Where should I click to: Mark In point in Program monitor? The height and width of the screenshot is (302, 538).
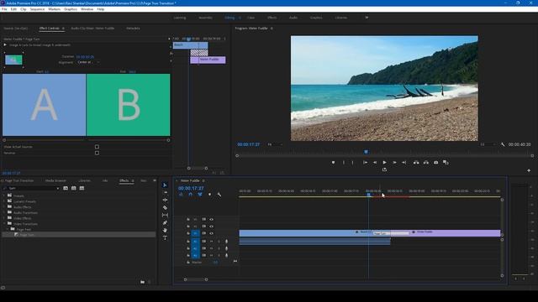(x=344, y=163)
